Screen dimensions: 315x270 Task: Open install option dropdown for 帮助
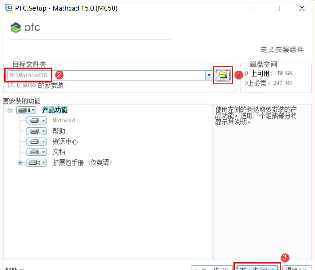[37, 131]
